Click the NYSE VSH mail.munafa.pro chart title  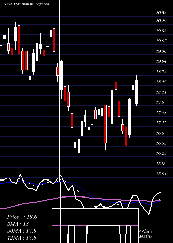pyautogui.click(x=26, y=4)
